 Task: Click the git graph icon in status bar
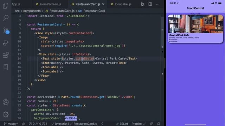(x=102, y=124)
